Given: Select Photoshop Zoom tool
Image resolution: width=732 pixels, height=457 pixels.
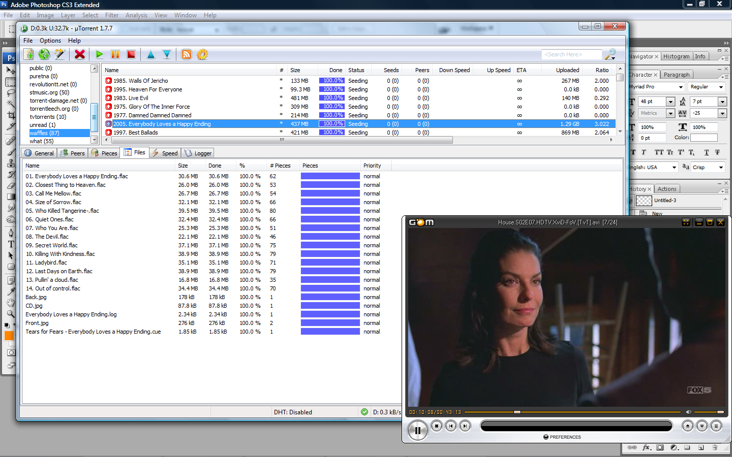Looking at the screenshot, I should tap(11, 313).
